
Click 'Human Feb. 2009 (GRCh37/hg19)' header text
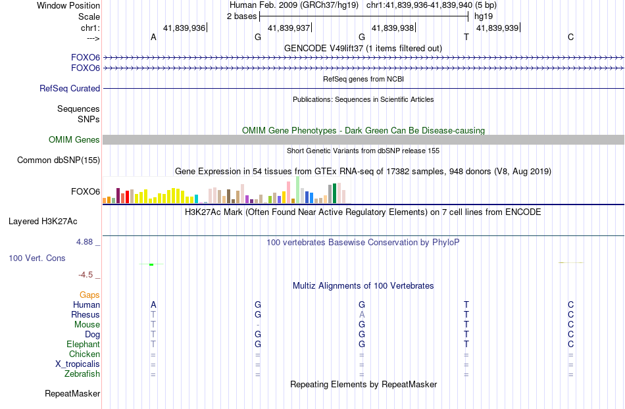coord(294,5)
